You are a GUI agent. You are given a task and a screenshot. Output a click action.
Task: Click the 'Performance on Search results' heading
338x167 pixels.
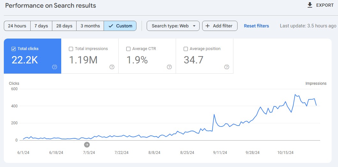50,6
